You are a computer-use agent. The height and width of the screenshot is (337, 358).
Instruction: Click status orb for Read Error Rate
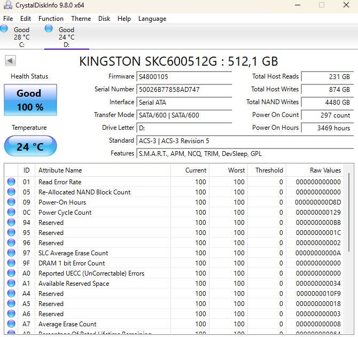pos(11,182)
